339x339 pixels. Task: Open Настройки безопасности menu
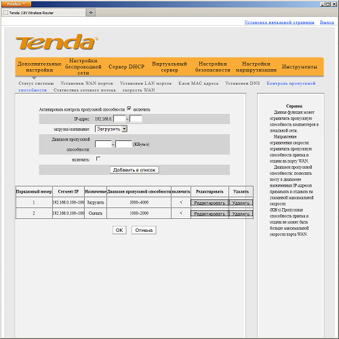coord(213,67)
